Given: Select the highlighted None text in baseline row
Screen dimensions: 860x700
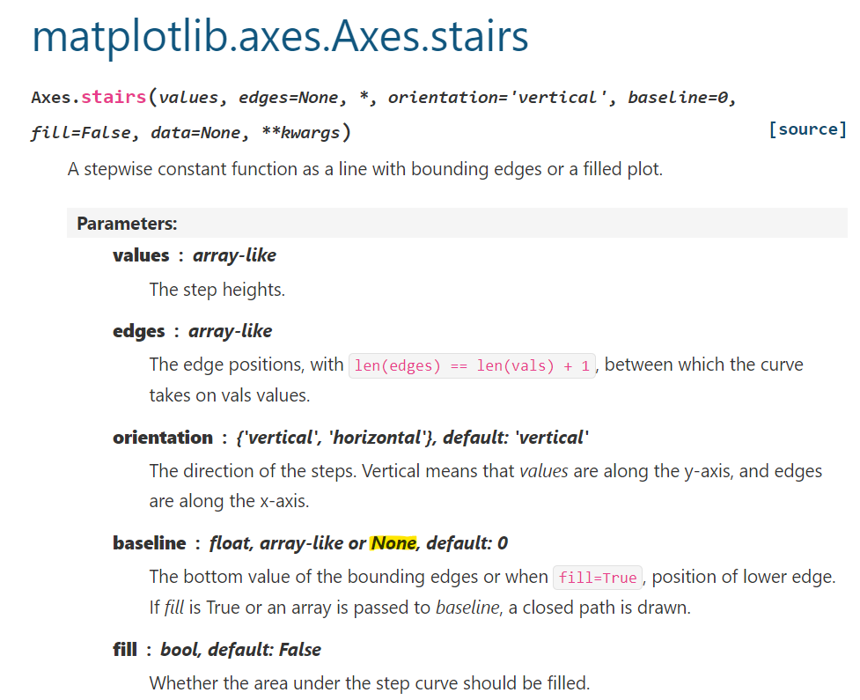Looking at the screenshot, I should coord(393,542).
